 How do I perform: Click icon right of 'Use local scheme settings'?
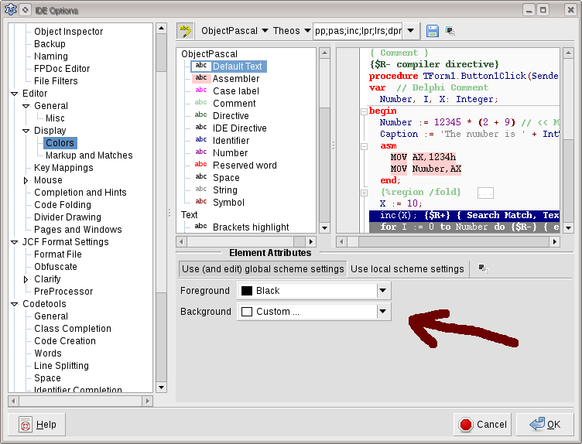click(484, 269)
